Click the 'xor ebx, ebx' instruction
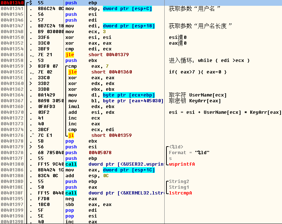The image size is (282, 224). [x=91, y=89]
